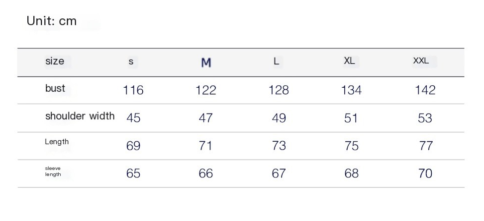
Task: Select shoulder width value 47
Action: [205, 118]
